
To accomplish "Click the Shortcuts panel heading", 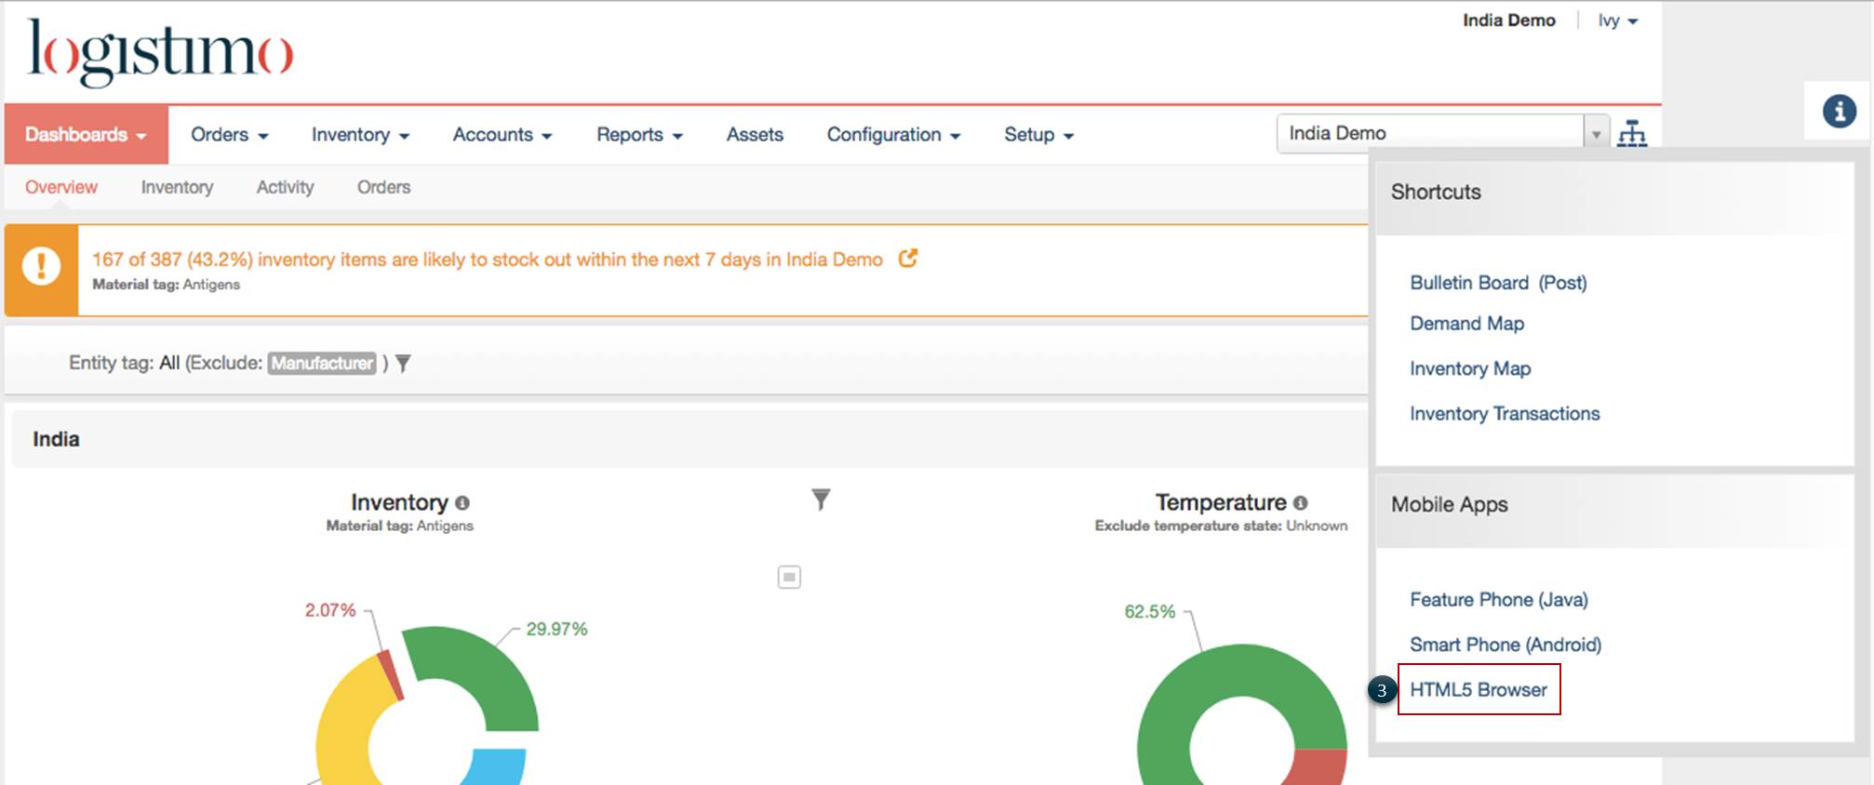I will 1436,193.
